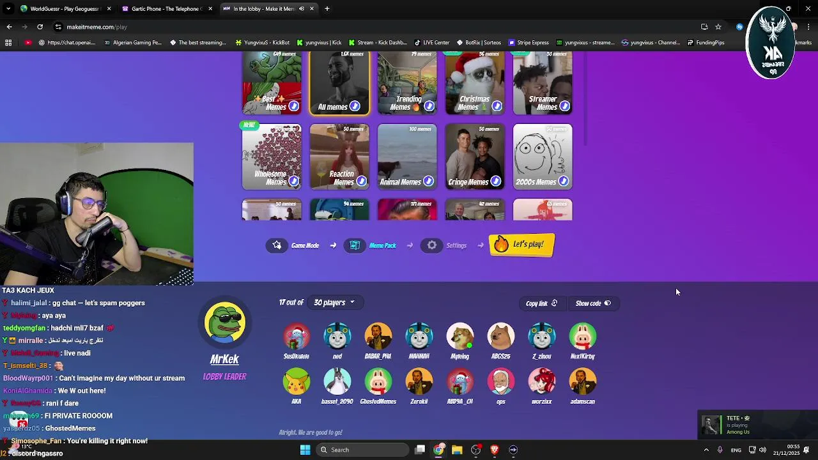Switch to the Gartic Phone tab
This screenshot has width=818, height=460.
167,9
